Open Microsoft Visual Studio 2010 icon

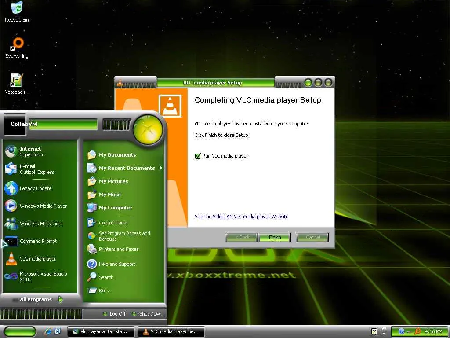coord(11,276)
